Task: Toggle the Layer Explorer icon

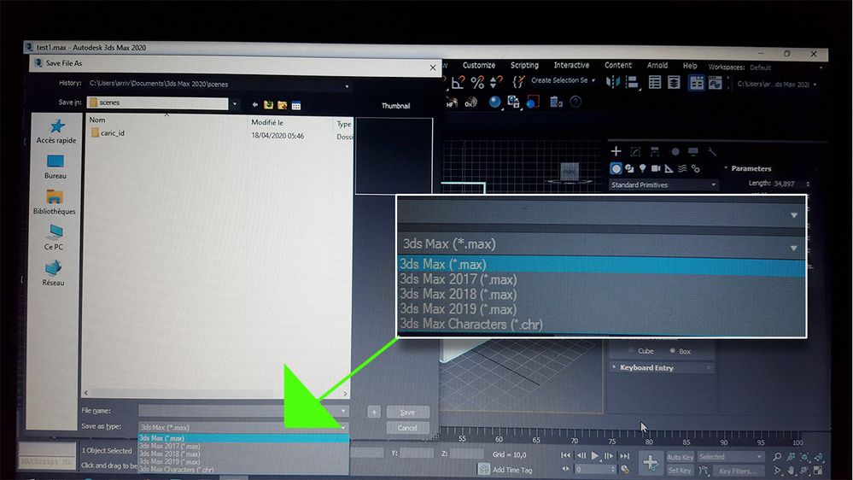Action: [x=674, y=83]
